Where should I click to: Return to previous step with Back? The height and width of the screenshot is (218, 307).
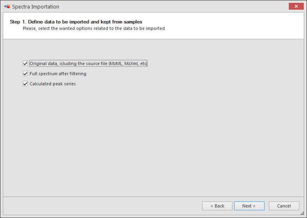tap(217, 206)
